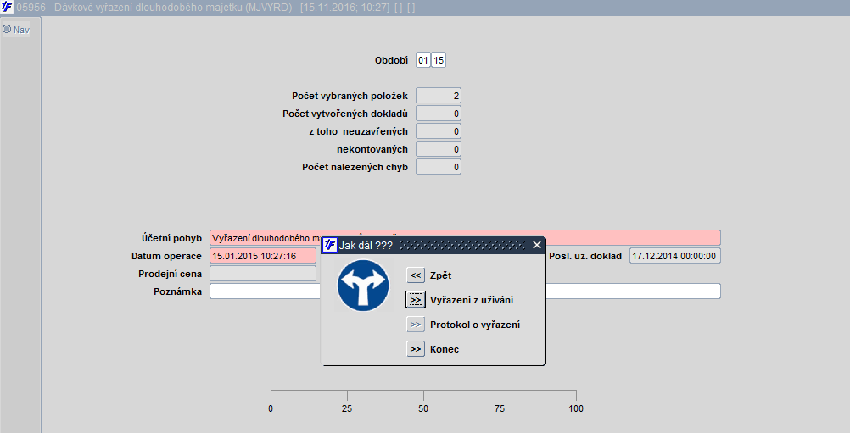Image resolution: width=850 pixels, height=433 pixels.
Task: Click the Posl. uz. doklad label
Action: point(585,256)
